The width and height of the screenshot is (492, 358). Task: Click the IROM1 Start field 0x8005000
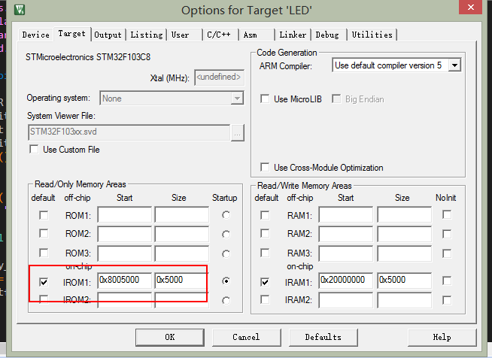pyautogui.click(x=125, y=281)
